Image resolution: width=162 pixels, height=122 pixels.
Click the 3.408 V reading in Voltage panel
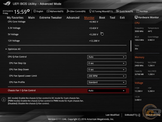(138, 100)
